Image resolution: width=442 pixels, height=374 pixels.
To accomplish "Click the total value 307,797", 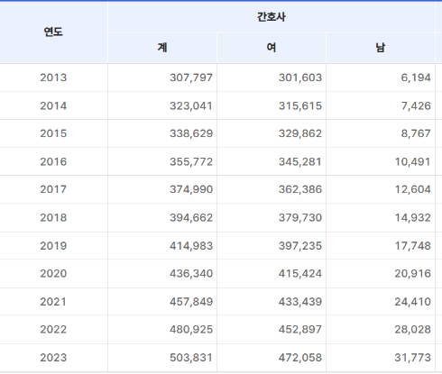I will pos(191,78).
